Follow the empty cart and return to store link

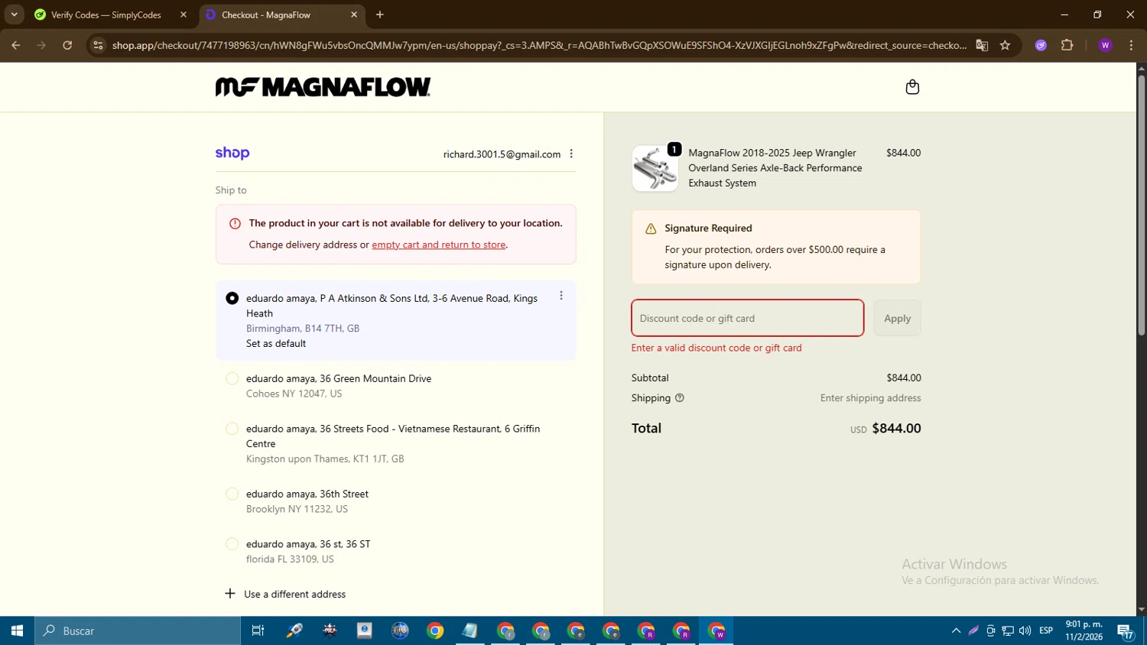(438, 245)
